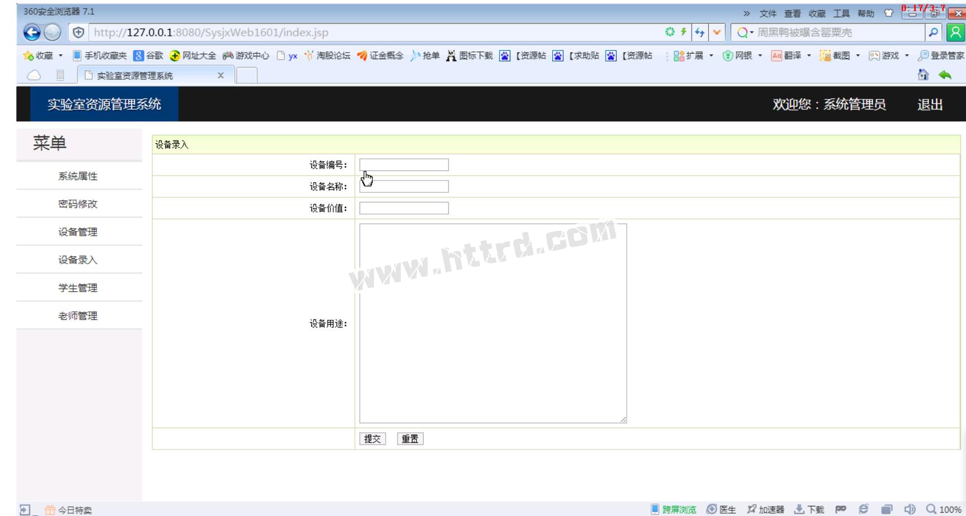Click the 设备编号 input field
This screenshot has width=966, height=516.
pyautogui.click(x=404, y=165)
